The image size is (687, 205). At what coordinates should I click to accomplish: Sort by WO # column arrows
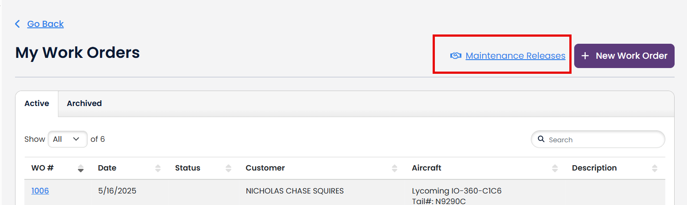coord(81,168)
